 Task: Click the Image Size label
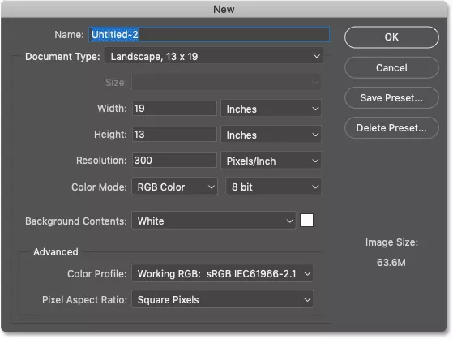pos(391,242)
